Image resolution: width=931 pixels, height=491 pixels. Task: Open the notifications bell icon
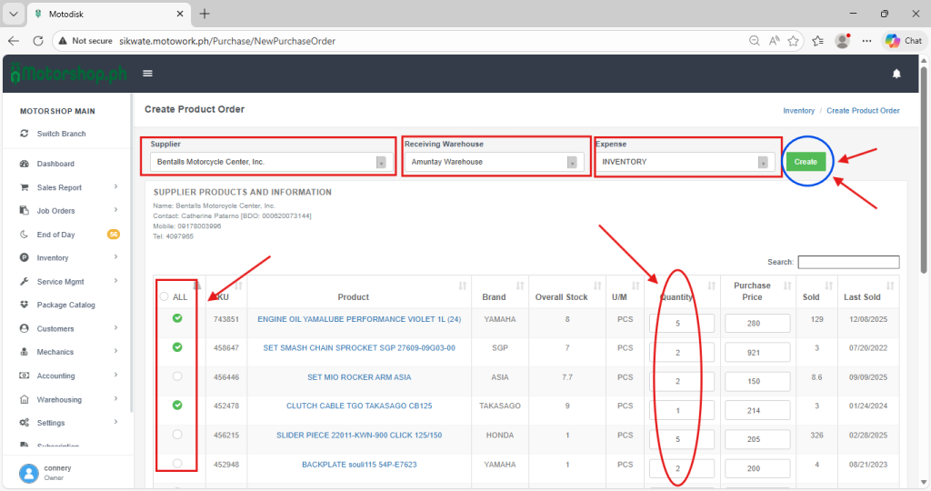896,74
